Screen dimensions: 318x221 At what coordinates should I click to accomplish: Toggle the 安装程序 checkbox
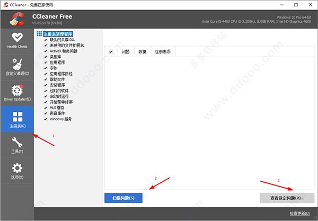point(46,85)
